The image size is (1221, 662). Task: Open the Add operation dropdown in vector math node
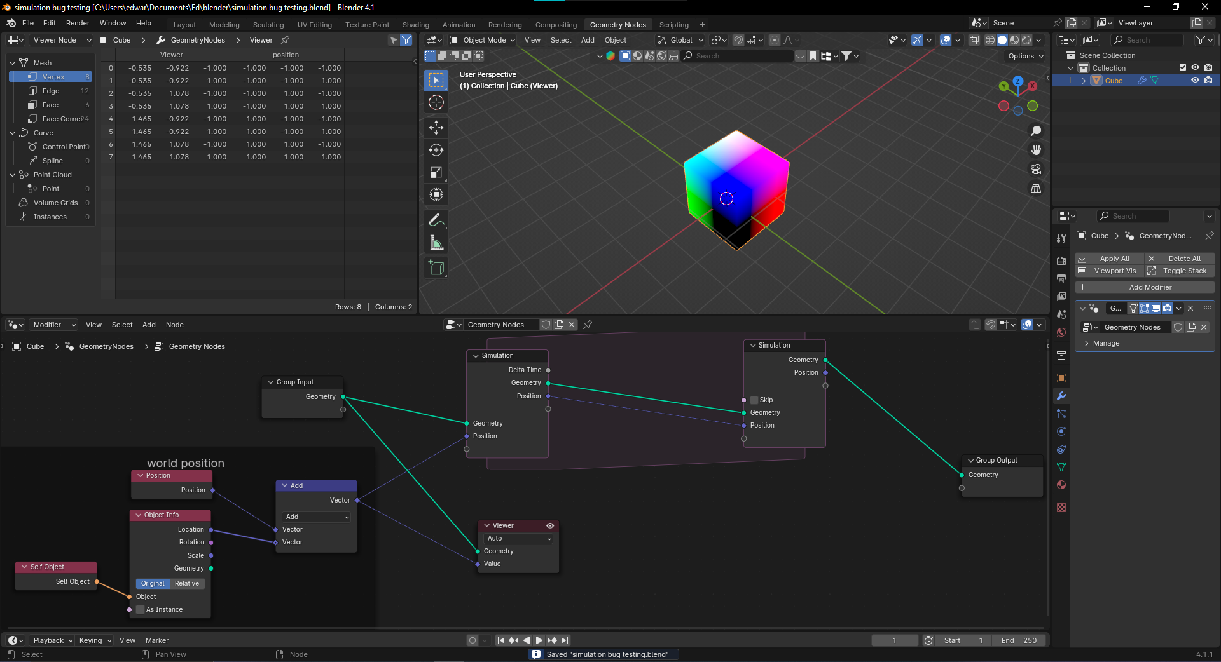click(x=317, y=517)
